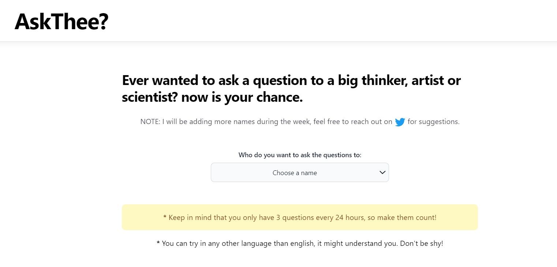Click the main headline about big thinkers
Image resolution: width=557 pixels, height=267 pixels.
(x=291, y=89)
